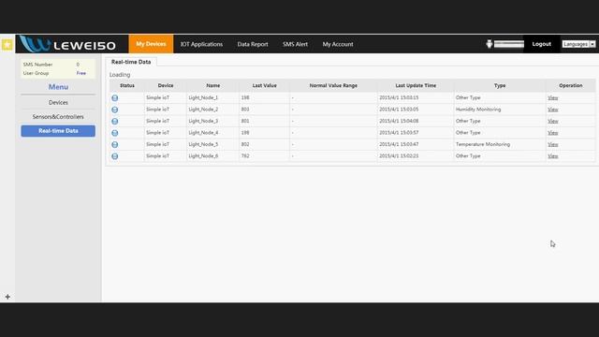The image size is (599, 337).
Task: View details for Light_Node_2
Action: pyautogui.click(x=553, y=110)
